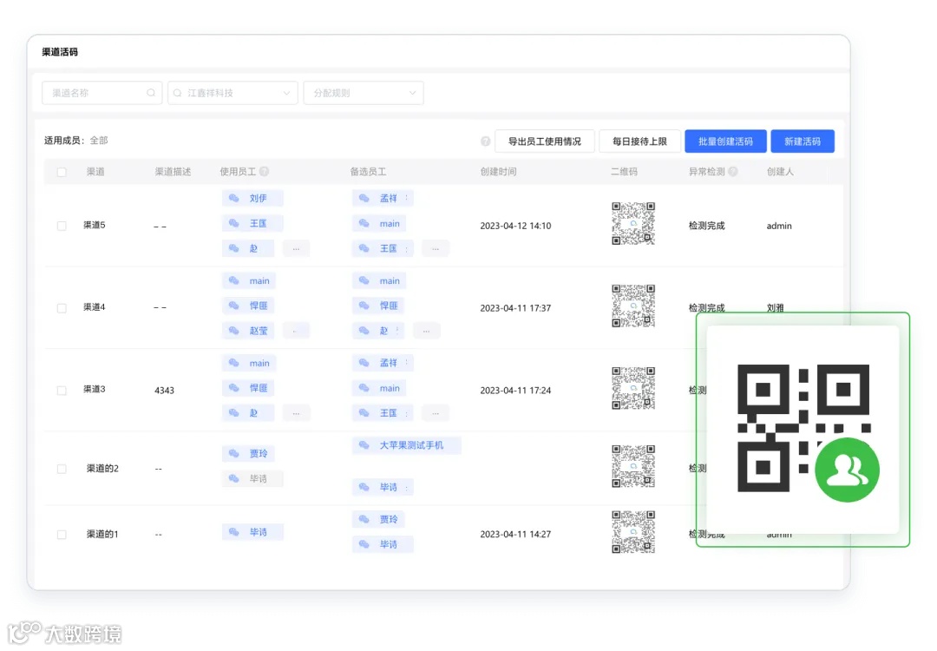Screen dimensions: 937x651
Task: Click creation time 2023-04-11 17:37
Action: (x=515, y=308)
